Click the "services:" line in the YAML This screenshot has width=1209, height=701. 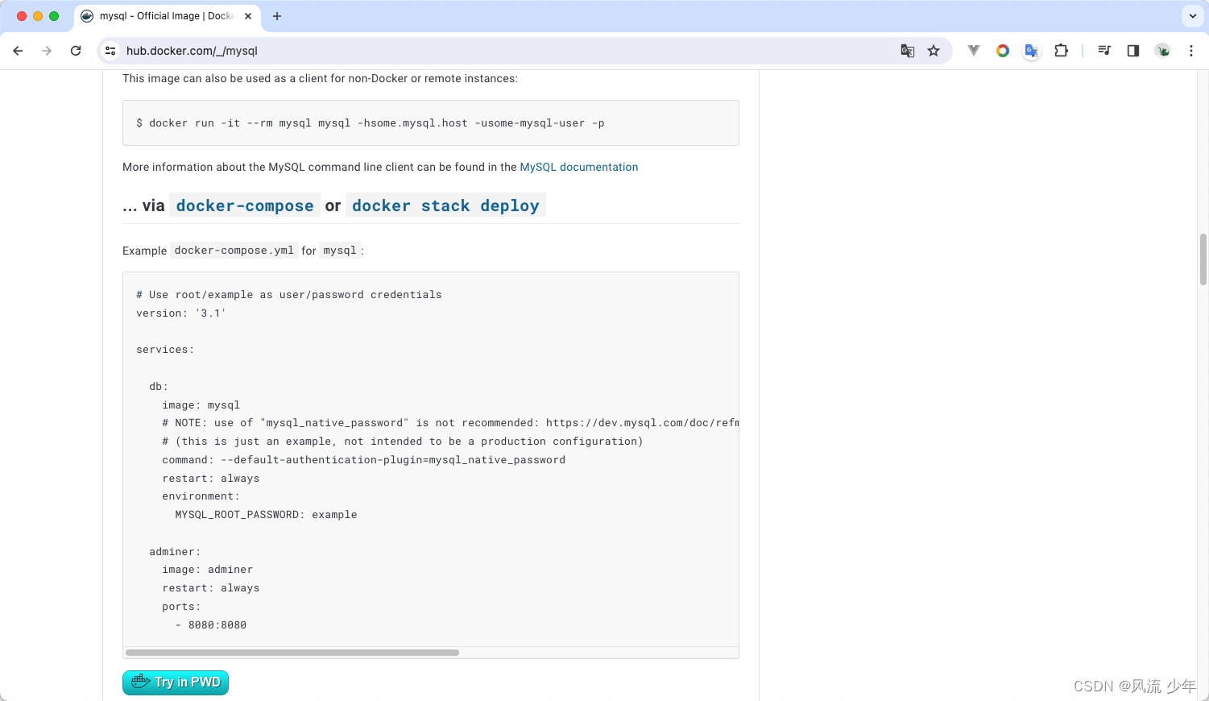[x=165, y=350]
